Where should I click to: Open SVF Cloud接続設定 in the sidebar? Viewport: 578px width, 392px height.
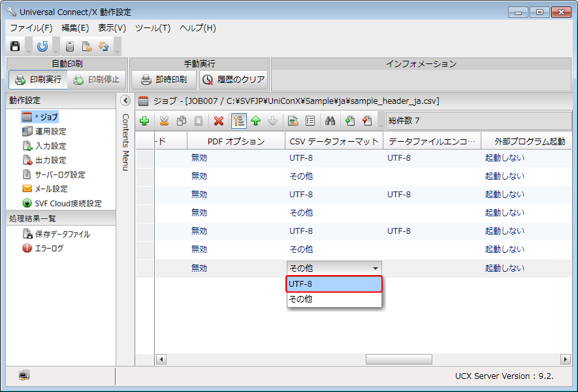[x=62, y=203]
